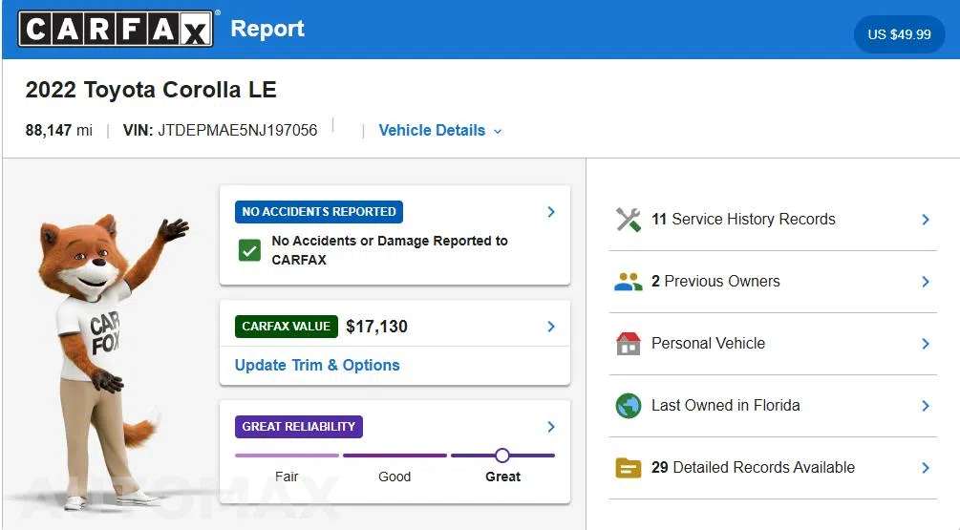Screen dimensions: 960x530
Task: Open 2 Previous Owners row
Action: click(x=773, y=282)
